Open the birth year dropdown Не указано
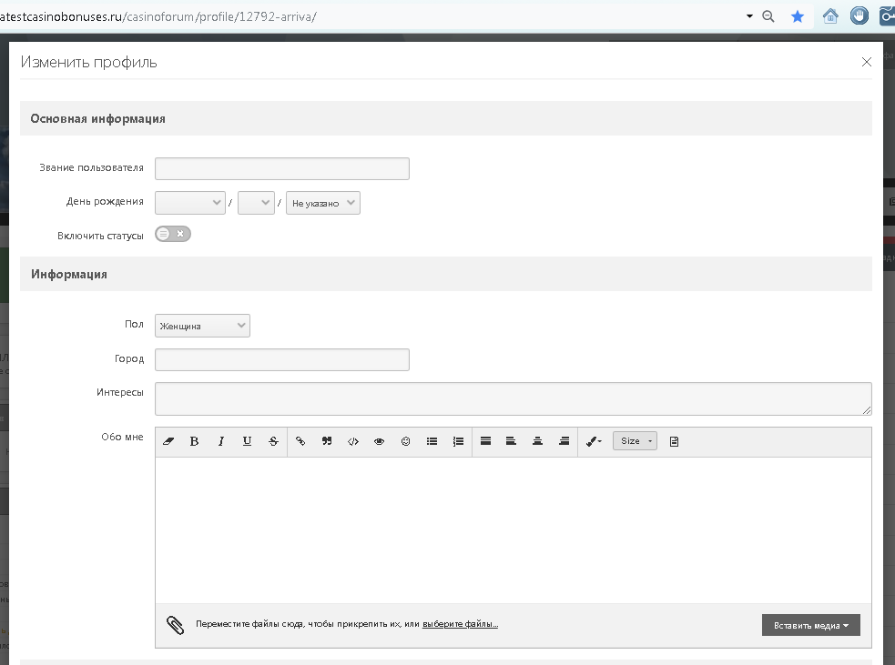Image resolution: width=895 pixels, height=665 pixels. (x=323, y=203)
